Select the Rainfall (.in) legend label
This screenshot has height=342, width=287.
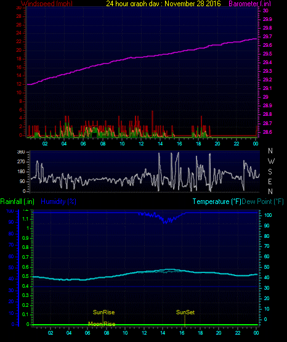coord(17,202)
